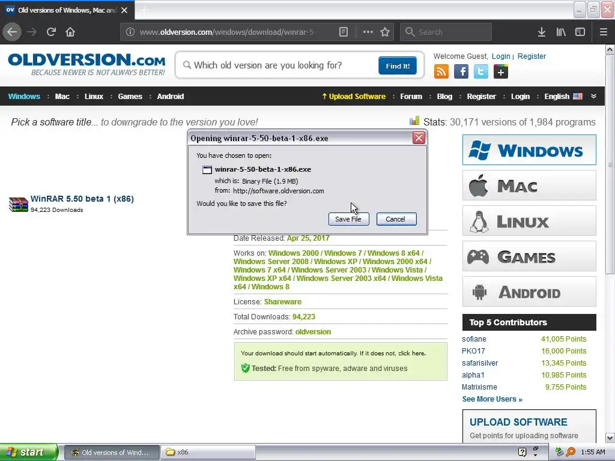Viewport: 615px width, 461px height.
Task: Switch to x86 folder taskbar item
Action: click(208, 453)
